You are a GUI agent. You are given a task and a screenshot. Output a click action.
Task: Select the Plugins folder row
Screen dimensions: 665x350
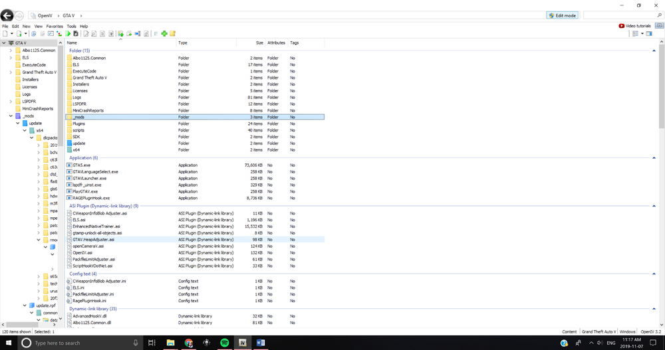pyautogui.click(x=195, y=124)
